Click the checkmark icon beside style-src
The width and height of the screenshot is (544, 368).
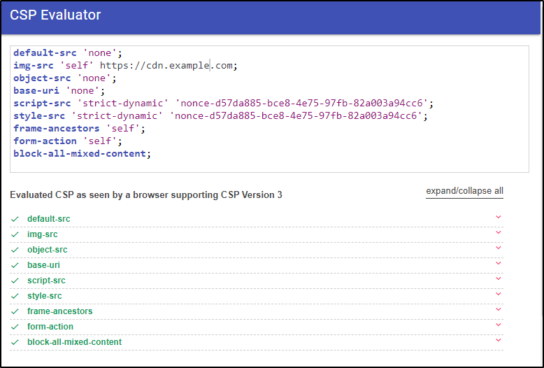click(x=15, y=296)
